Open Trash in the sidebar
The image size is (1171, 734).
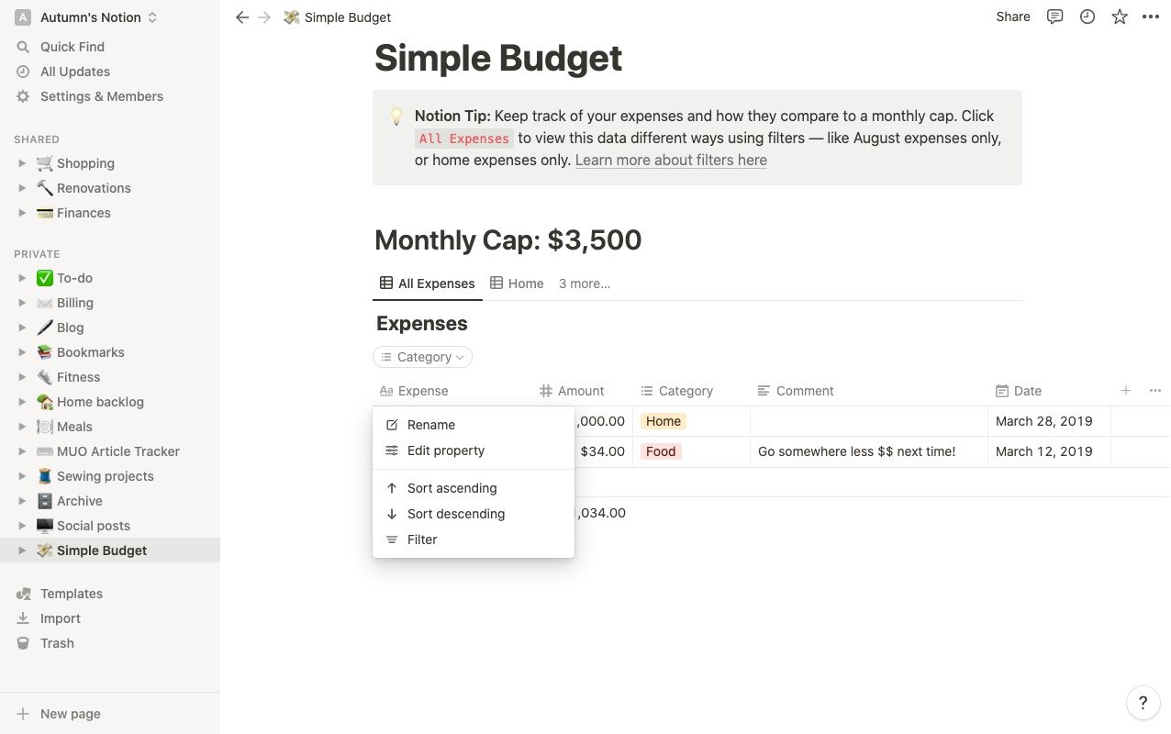coord(57,643)
